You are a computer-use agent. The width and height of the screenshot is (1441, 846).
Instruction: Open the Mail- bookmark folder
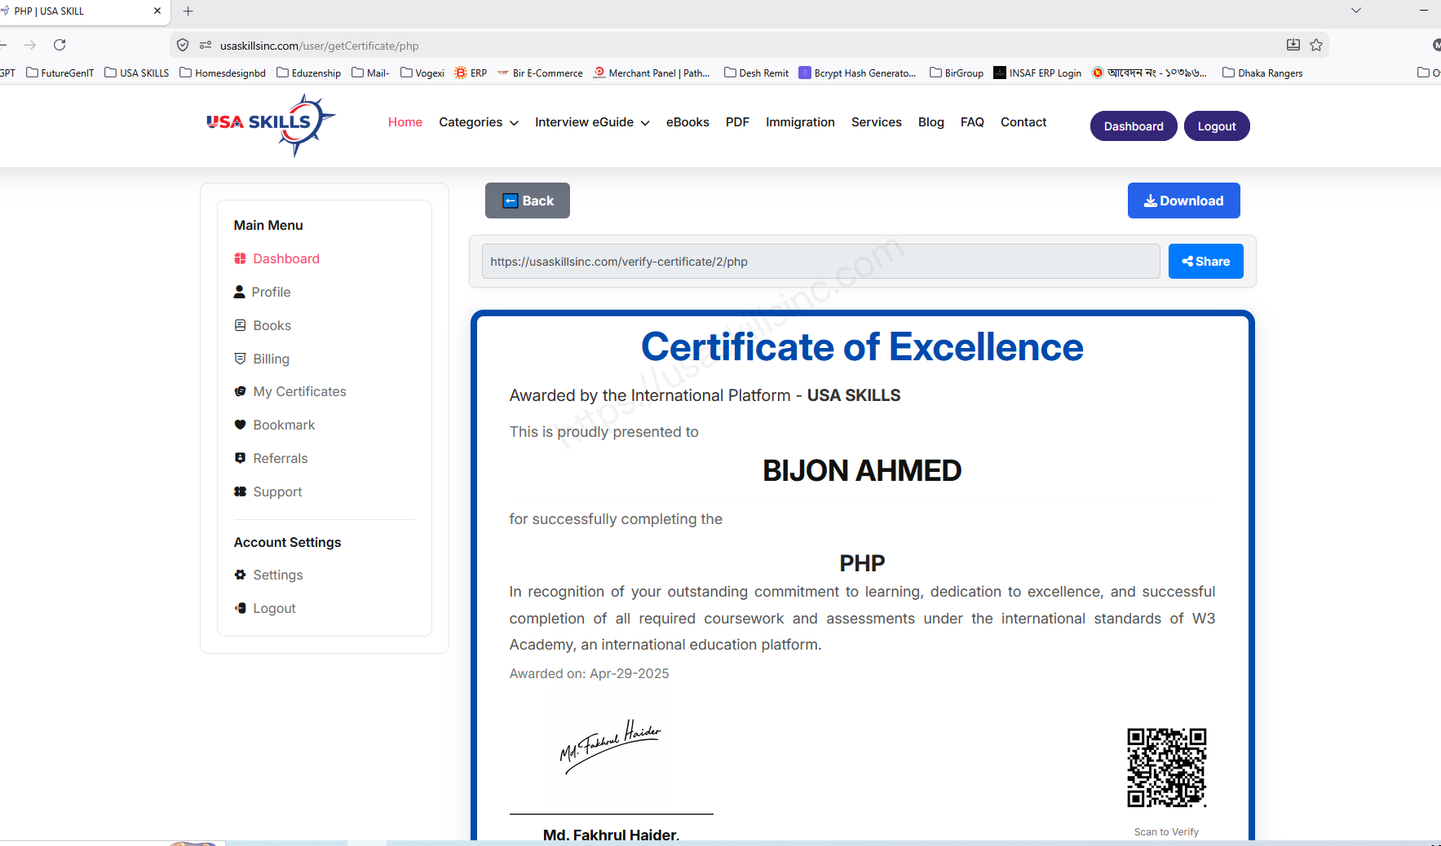click(x=370, y=73)
